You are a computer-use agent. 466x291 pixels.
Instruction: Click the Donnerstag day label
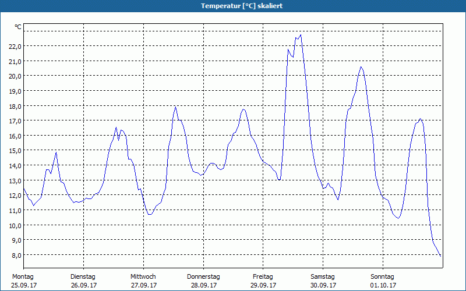coord(203,277)
